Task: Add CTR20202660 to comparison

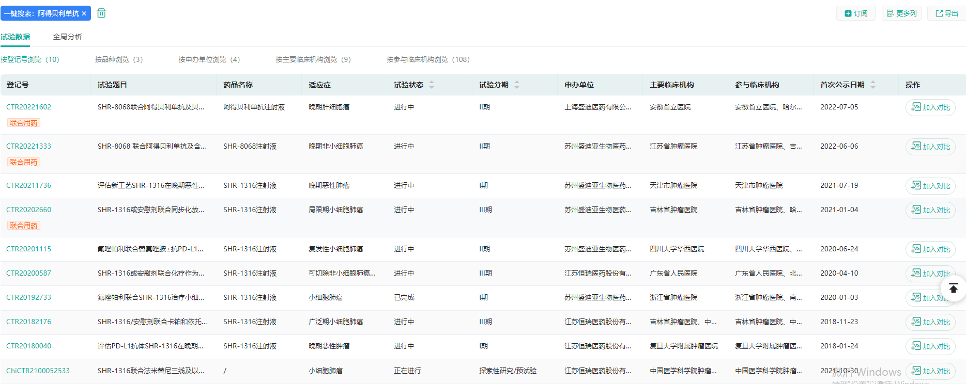Action: coord(930,210)
